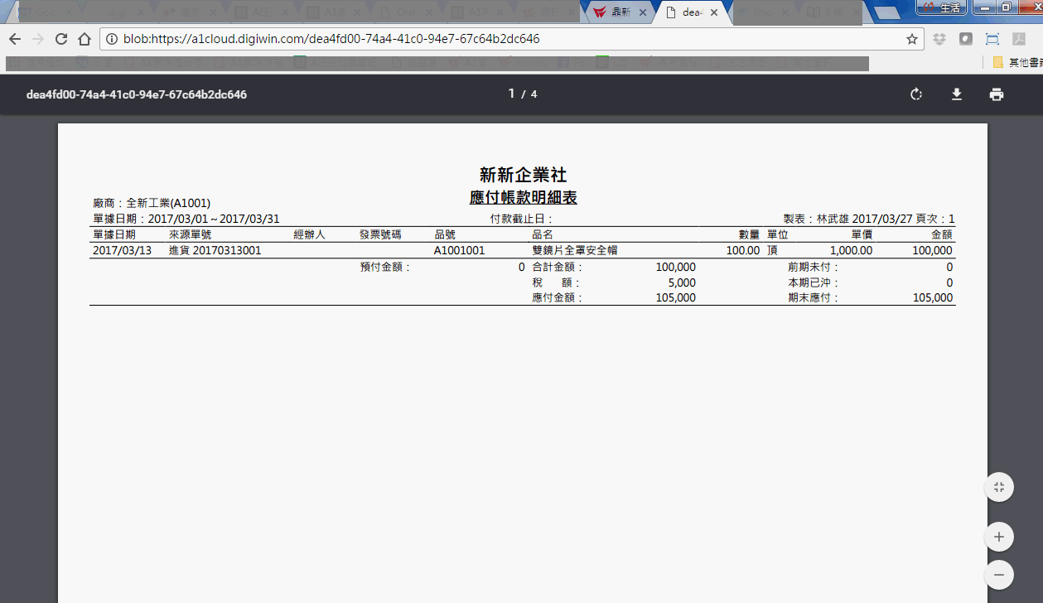Bookmark this page with the star

coord(911,39)
